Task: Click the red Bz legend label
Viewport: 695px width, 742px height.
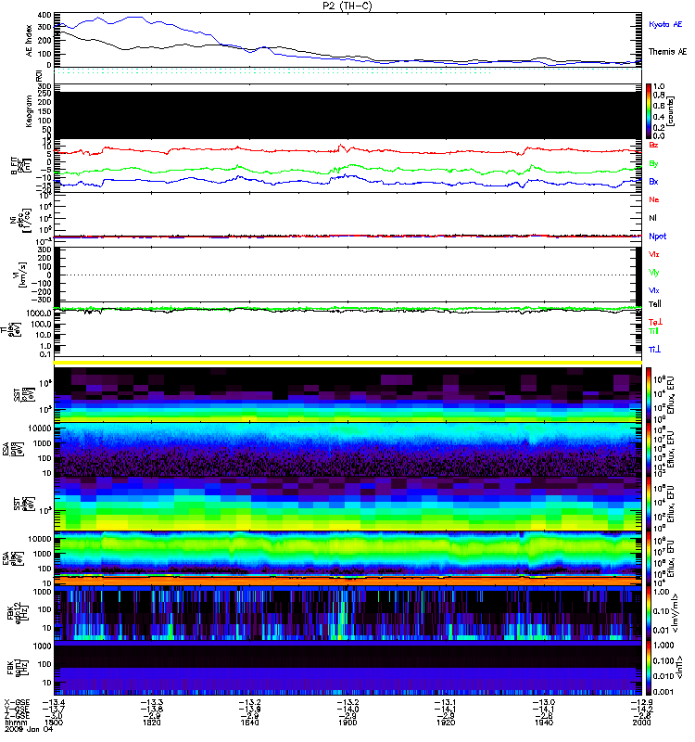Action: [653, 145]
